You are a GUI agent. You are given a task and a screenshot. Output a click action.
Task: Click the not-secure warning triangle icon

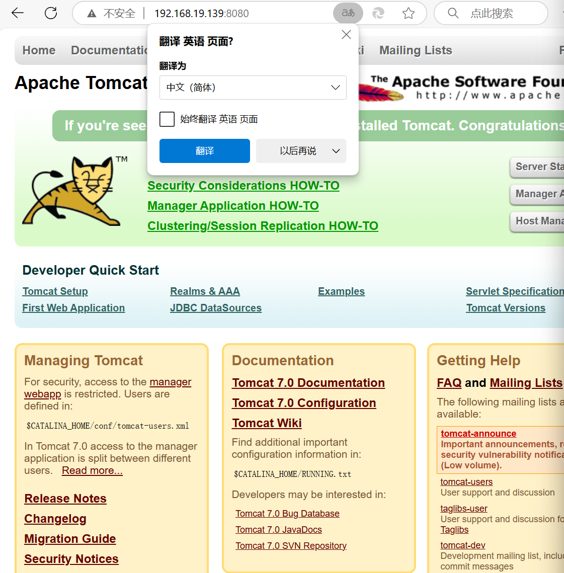pyautogui.click(x=92, y=14)
